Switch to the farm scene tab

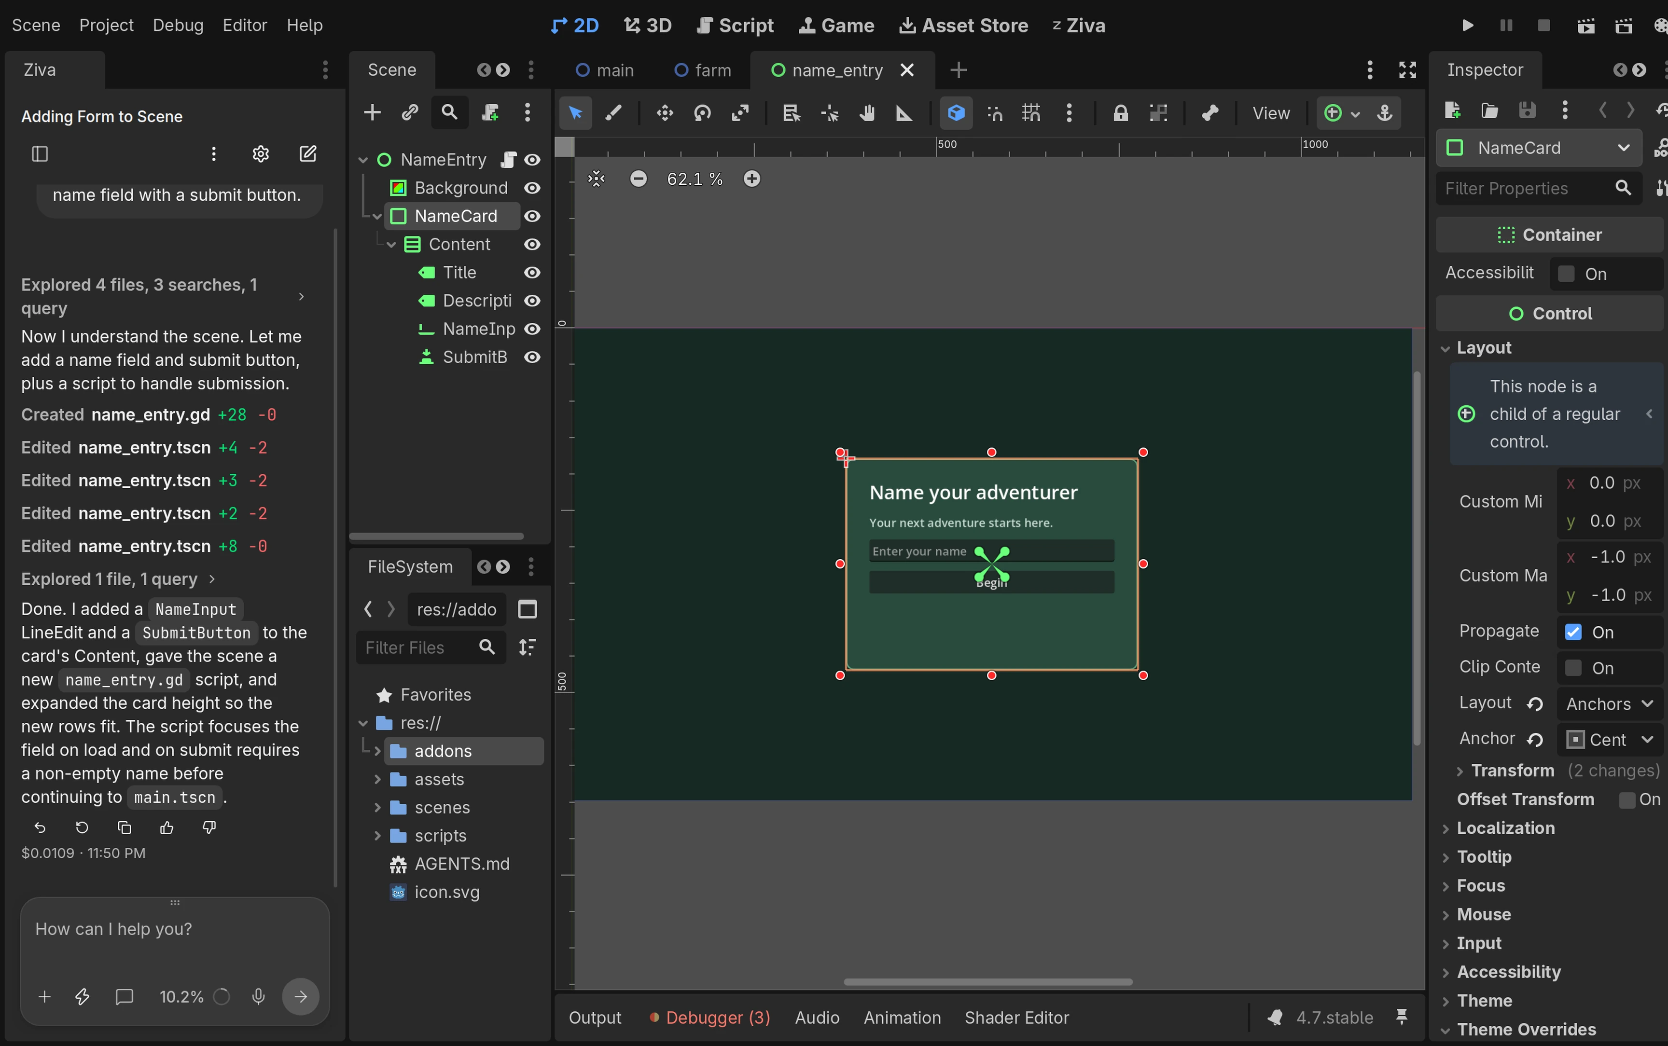pyautogui.click(x=702, y=70)
